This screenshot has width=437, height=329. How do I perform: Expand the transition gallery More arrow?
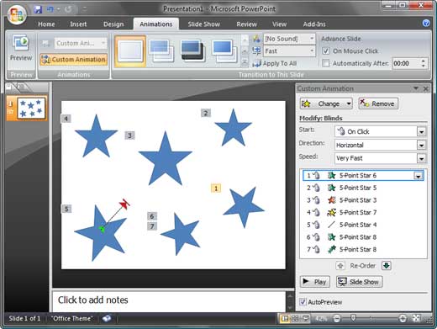pyautogui.click(x=245, y=62)
